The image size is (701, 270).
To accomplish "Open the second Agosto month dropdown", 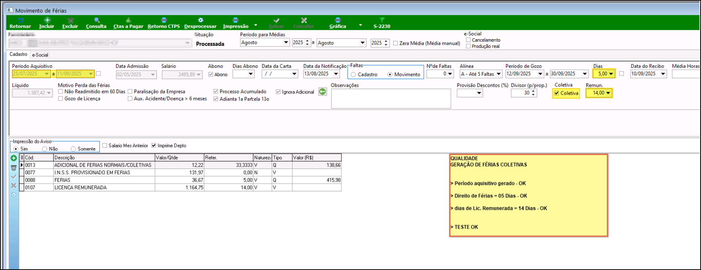I will point(363,43).
